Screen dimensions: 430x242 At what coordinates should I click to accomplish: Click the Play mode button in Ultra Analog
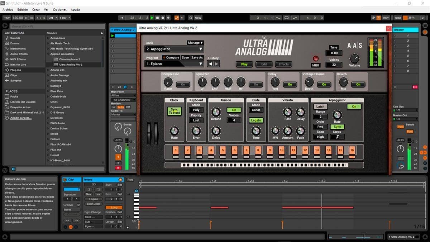244,64
